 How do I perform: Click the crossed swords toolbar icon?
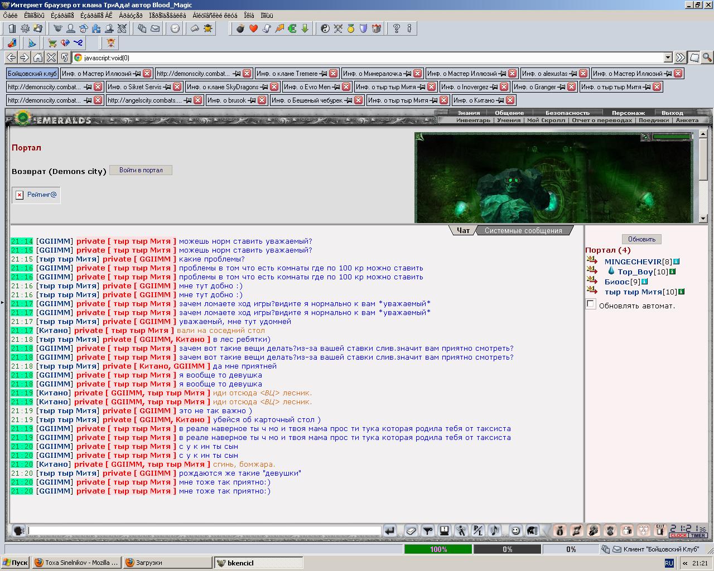pos(338,28)
